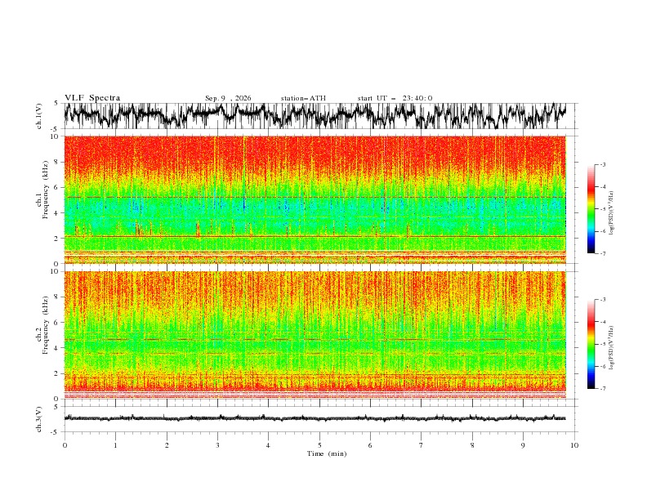This screenshot has height=500, width=647.
Task: Click the VLF Spectra title text
Action: pyautogui.click(x=92, y=98)
